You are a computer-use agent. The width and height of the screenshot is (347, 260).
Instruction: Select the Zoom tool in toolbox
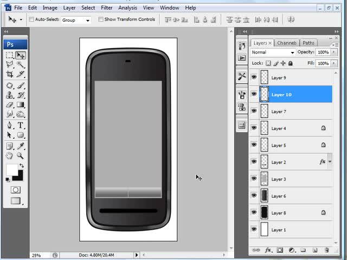coord(20,156)
